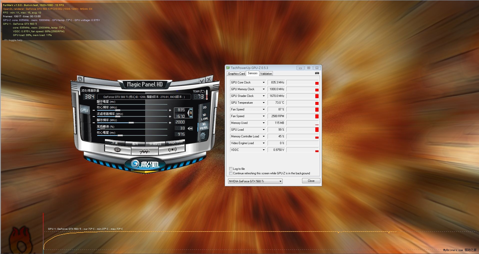Click the 73.0 °C temperature value
This screenshot has height=254, width=479.
[277, 103]
